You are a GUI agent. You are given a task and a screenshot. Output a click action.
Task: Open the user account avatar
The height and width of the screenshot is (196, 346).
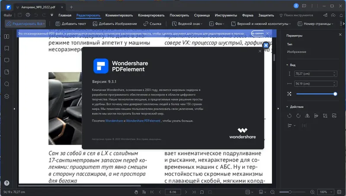tap(296, 6)
